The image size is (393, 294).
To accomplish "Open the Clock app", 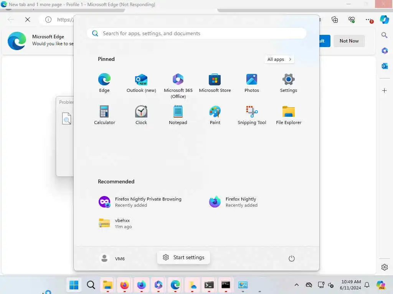I will pyautogui.click(x=141, y=115).
